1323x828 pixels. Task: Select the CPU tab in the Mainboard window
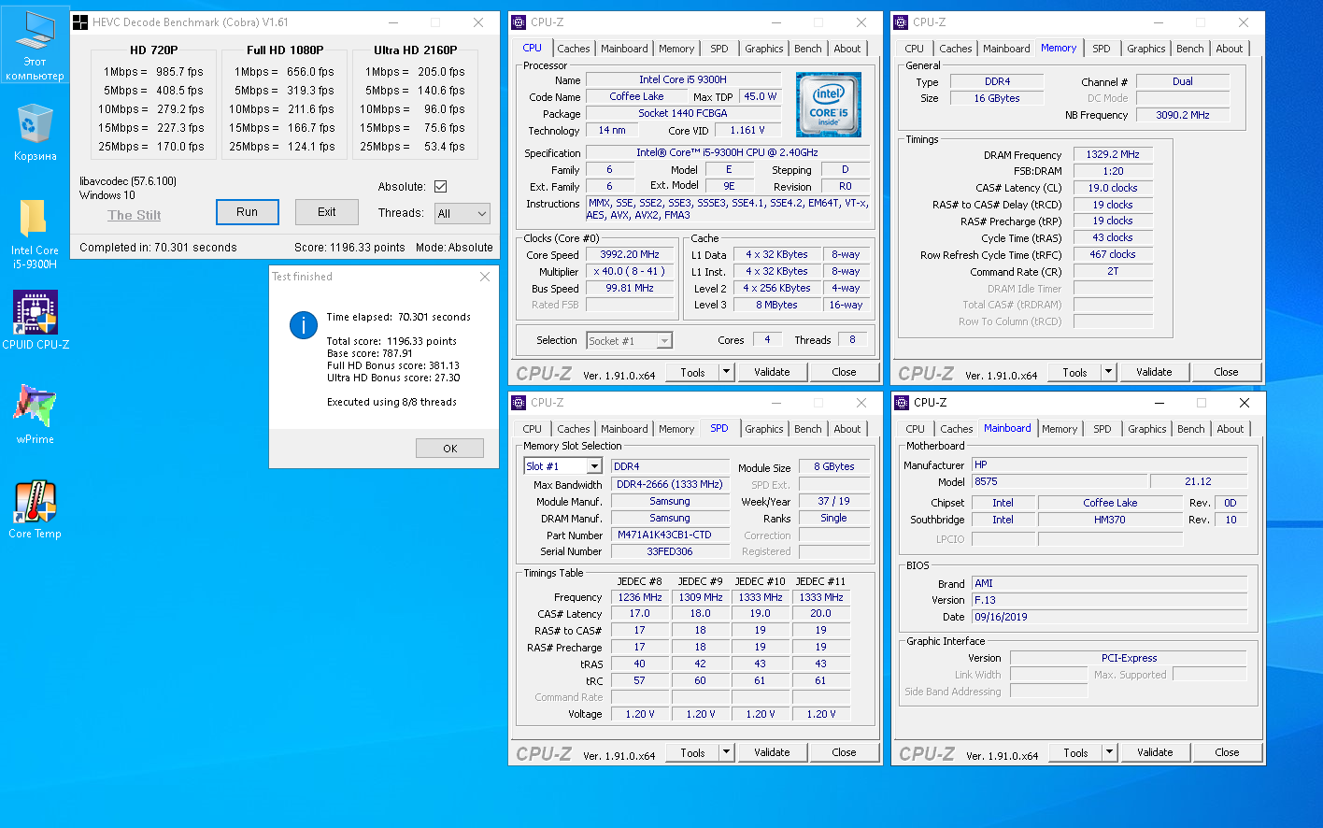[916, 429]
